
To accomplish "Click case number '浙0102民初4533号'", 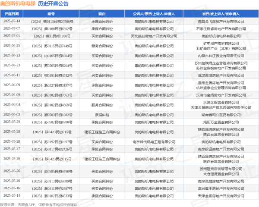I will pyautogui.click(x=52, y=196).
